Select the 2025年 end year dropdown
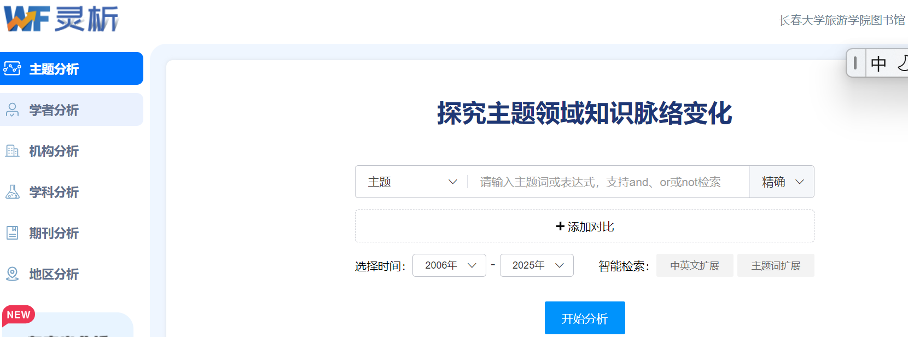The width and height of the screenshot is (908, 337). point(537,265)
